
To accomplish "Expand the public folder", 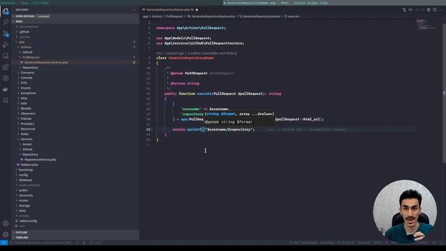I will 23,190.
